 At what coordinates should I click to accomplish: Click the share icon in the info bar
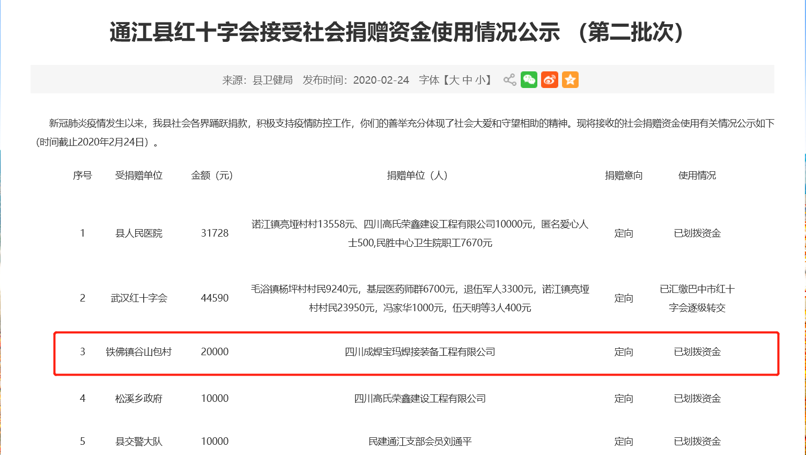pyautogui.click(x=509, y=80)
